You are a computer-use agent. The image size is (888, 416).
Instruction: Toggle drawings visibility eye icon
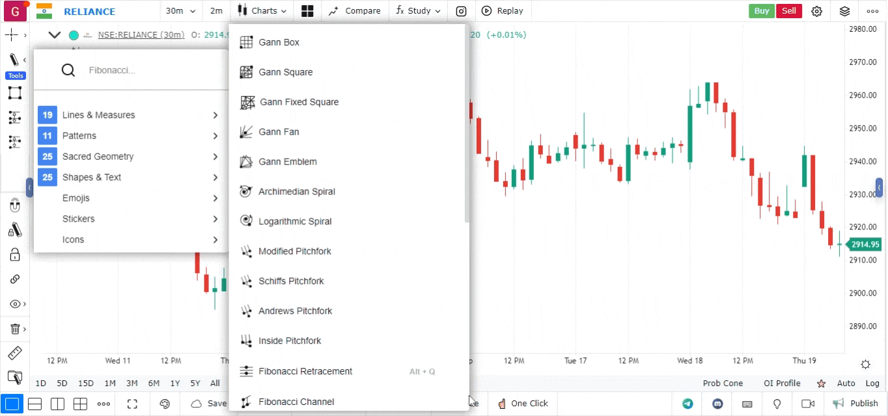tap(14, 304)
